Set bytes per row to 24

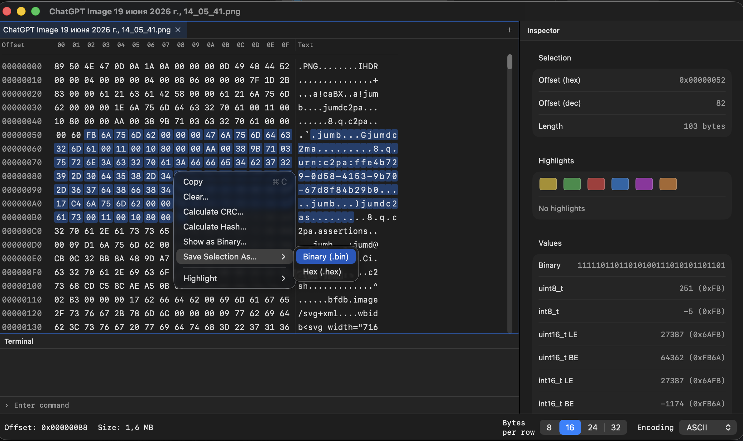[x=592, y=427]
